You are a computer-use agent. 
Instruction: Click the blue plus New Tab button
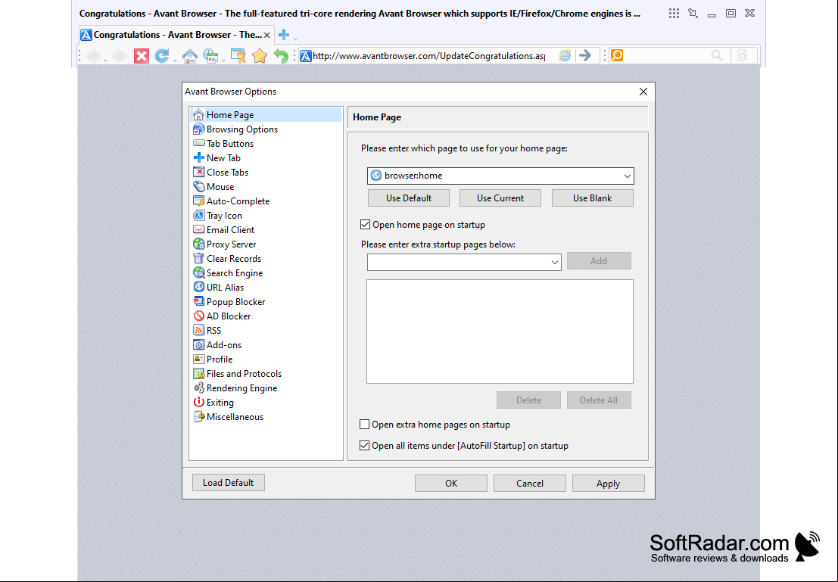click(284, 36)
